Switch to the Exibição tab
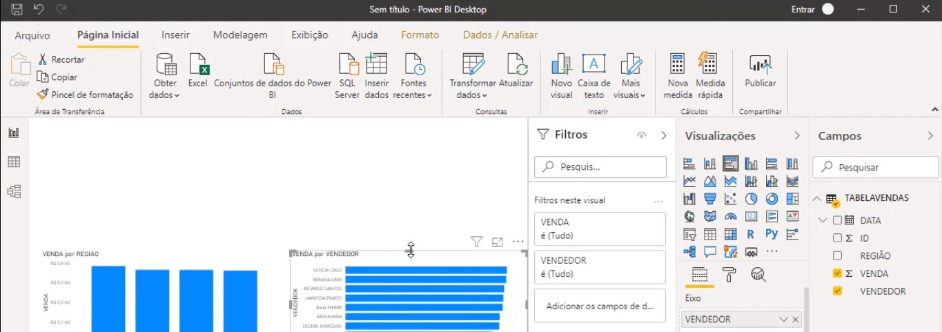942x332 pixels. (x=310, y=35)
